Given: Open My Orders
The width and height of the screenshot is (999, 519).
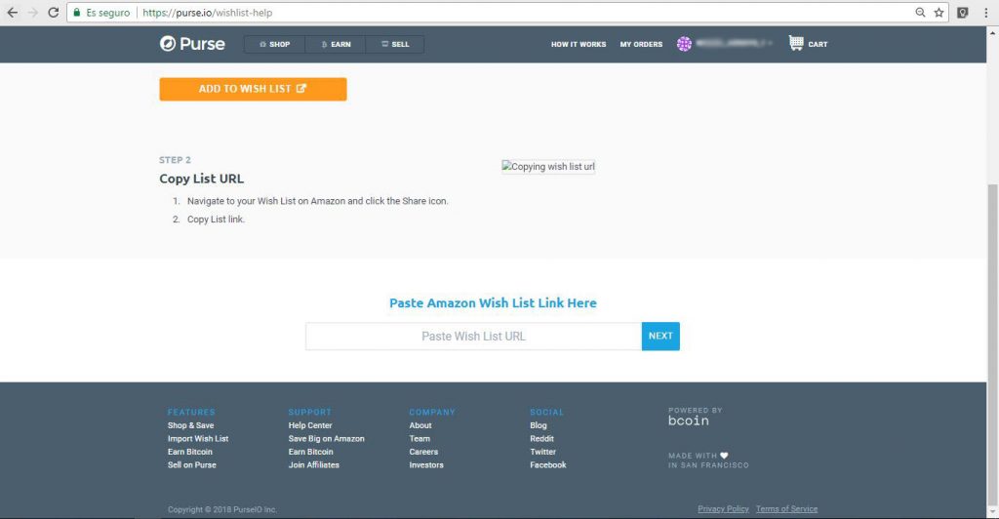Looking at the screenshot, I should 641,44.
